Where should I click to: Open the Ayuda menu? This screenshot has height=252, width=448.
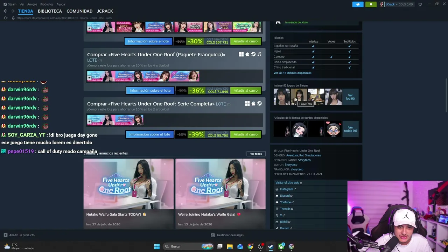pos(61,4)
